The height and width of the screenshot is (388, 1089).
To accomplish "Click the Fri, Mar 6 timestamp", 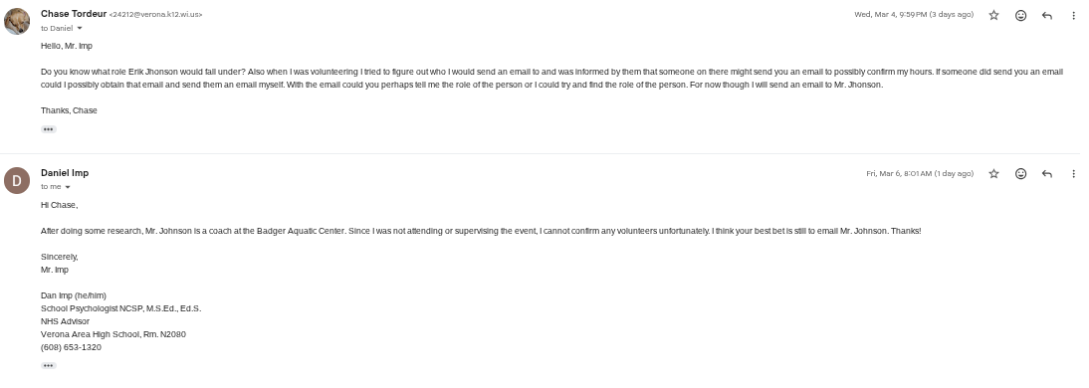I will point(920,173).
